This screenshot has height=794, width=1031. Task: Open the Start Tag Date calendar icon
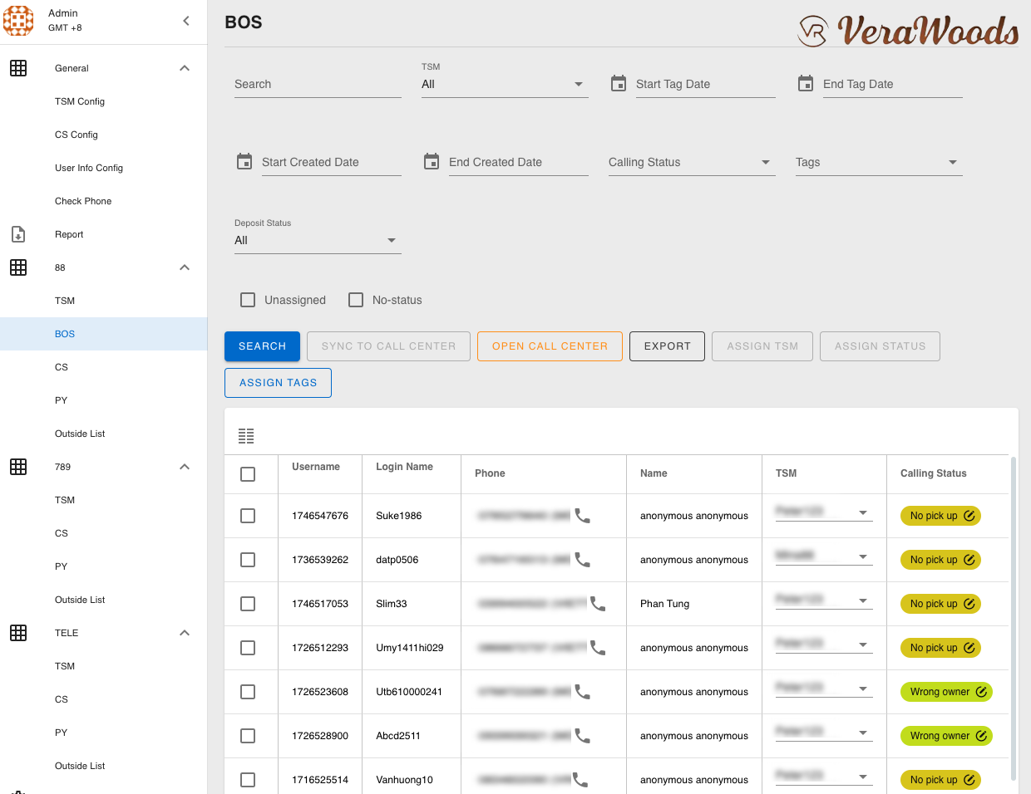pos(619,84)
